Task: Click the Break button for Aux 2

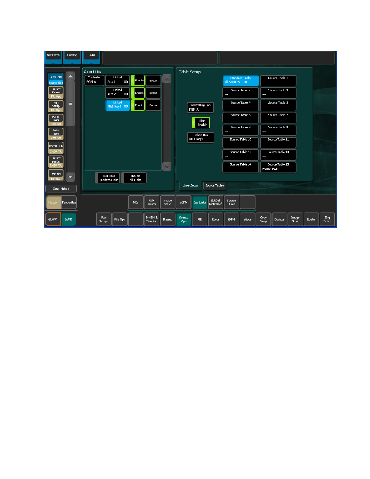Action: point(153,93)
